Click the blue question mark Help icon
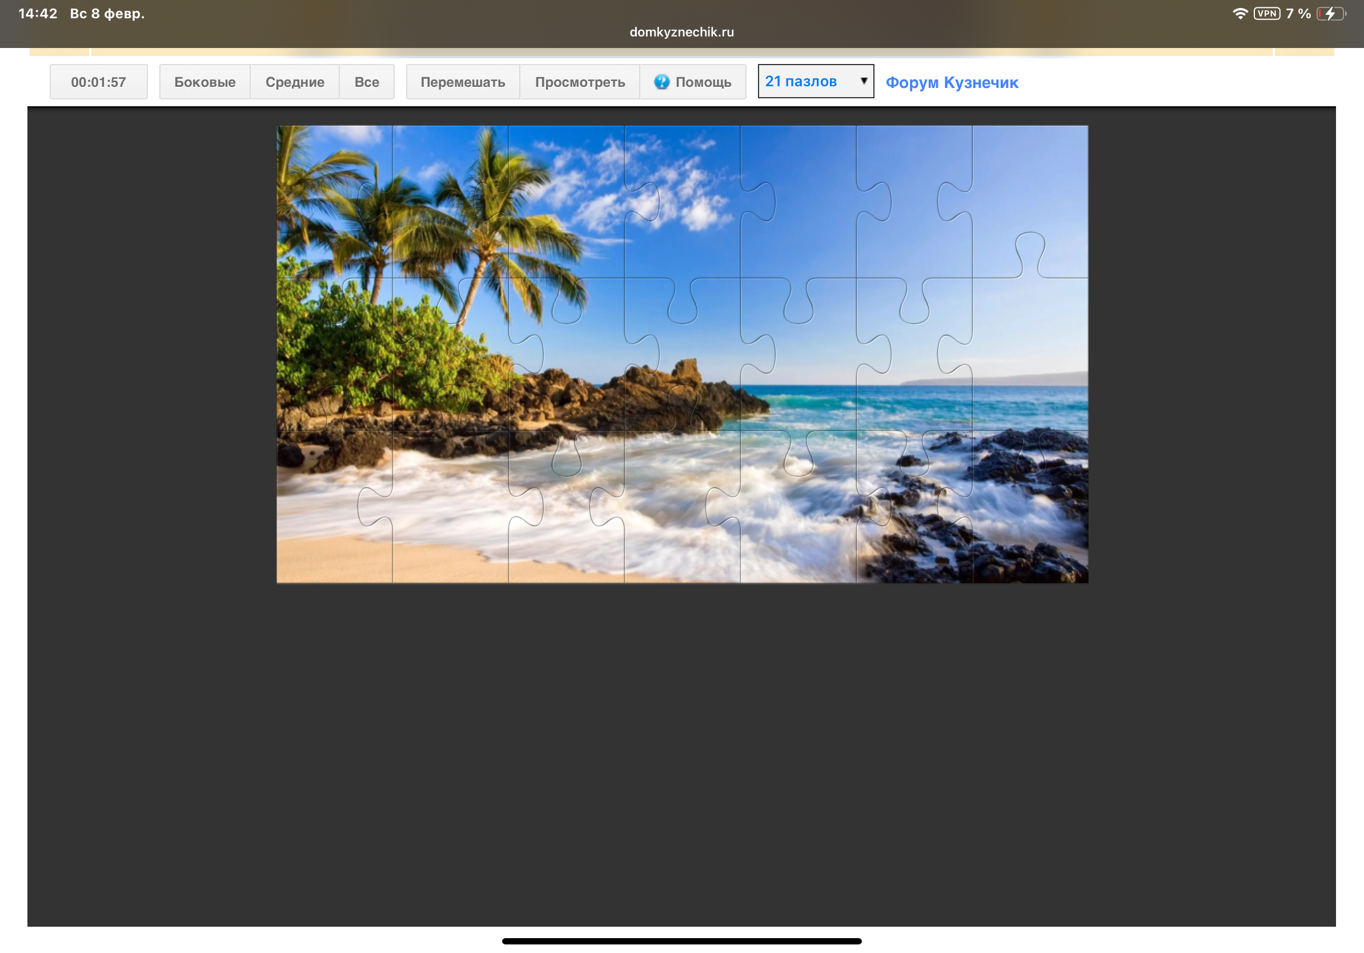 tap(661, 82)
